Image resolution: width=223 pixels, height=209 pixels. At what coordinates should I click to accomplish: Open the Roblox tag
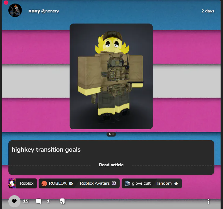tap(23, 183)
